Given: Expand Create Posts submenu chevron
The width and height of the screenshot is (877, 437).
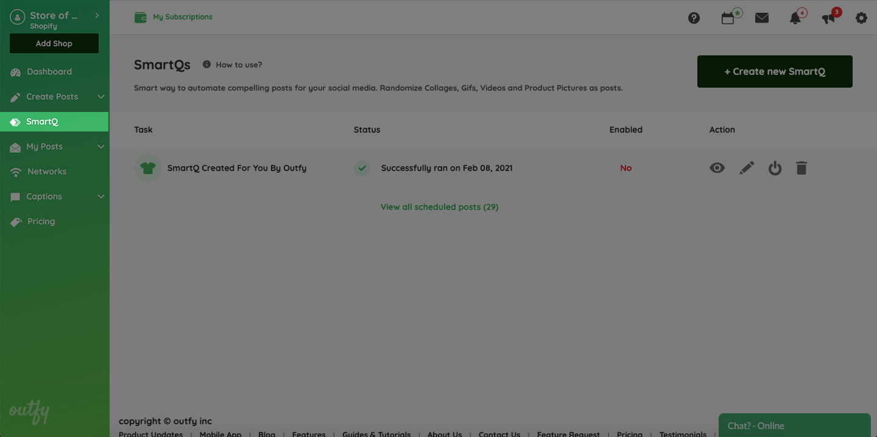Looking at the screenshot, I should (101, 97).
